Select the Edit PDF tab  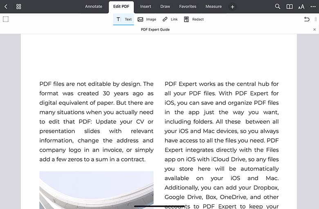pos(121,7)
